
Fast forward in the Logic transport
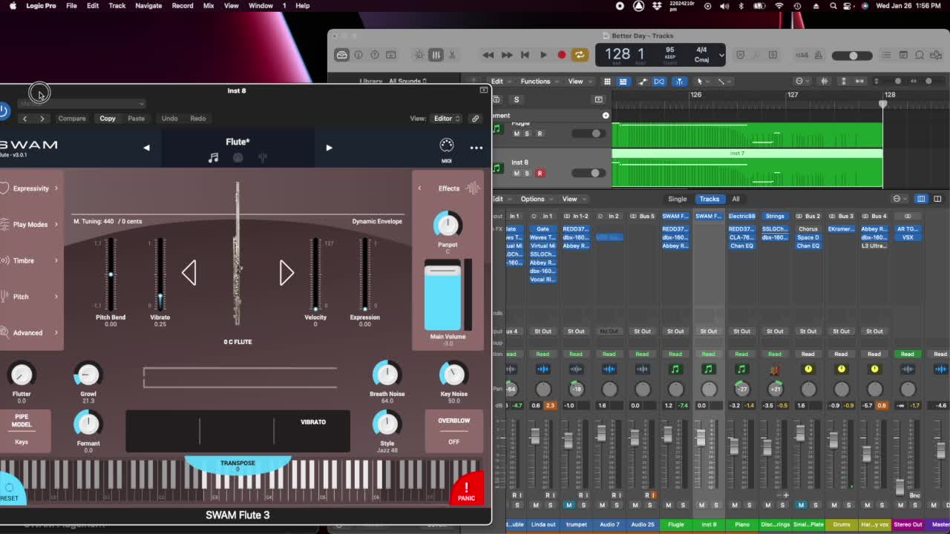coord(507,55)
